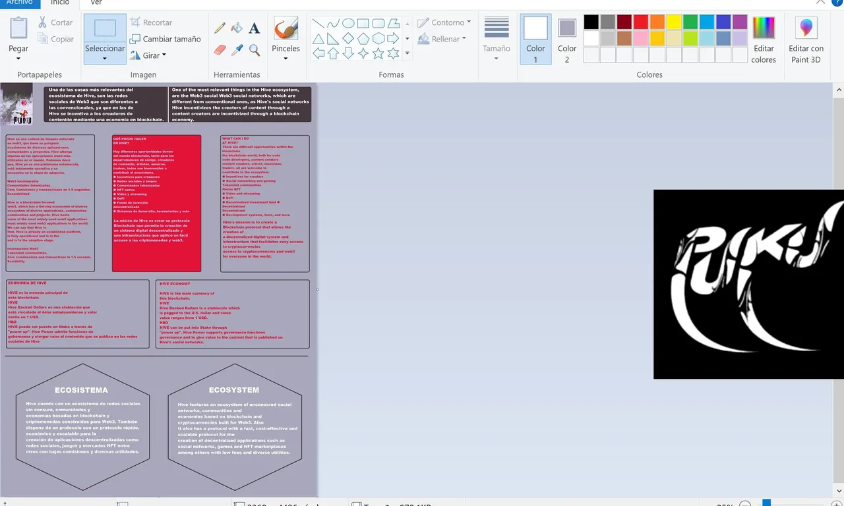Choose the Triangle shape
This screenshot has height=506, width=844.
tap(318, 38)
